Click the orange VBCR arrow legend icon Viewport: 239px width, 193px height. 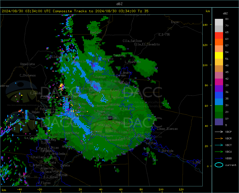(219, 139)
